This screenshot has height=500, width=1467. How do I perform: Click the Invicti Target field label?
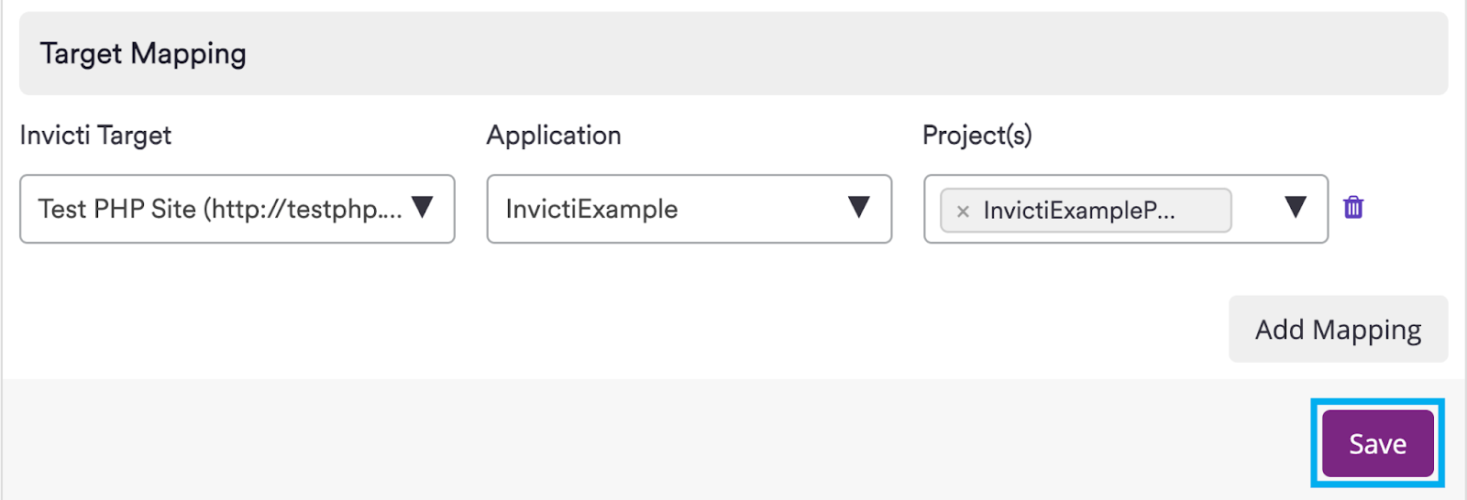click(x=95, y=136)
